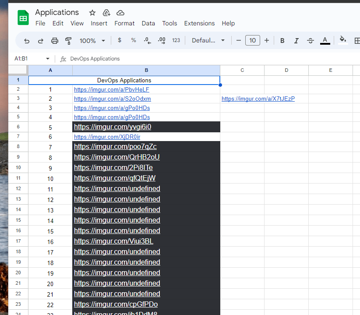360x315 pixels.
Task: Decrease font size with minus button
Action: pos(239,41)
